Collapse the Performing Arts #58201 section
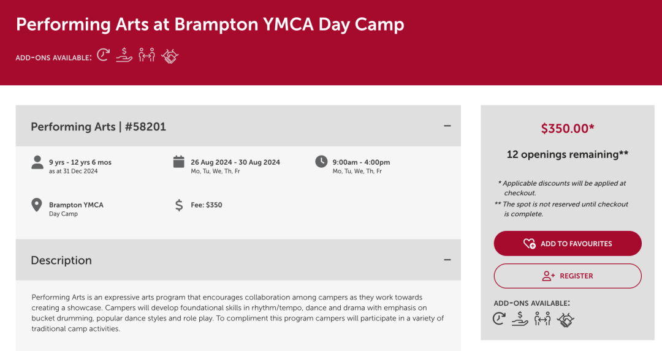 tap(447, 126)
